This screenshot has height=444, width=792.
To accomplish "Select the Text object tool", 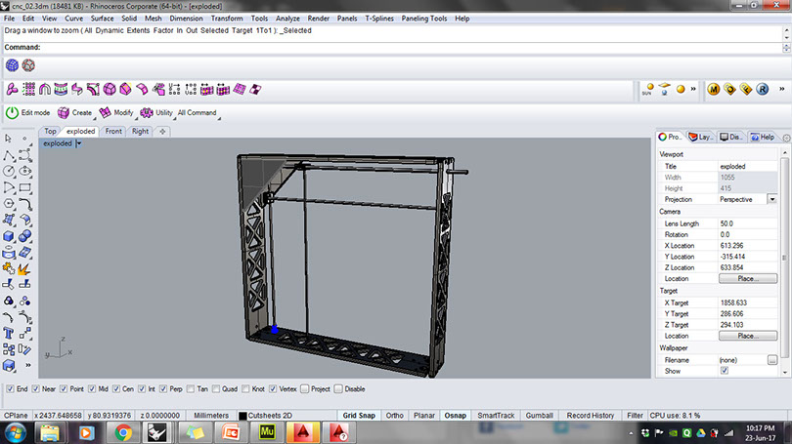I will pyautogui.click(x=8, y=333).
